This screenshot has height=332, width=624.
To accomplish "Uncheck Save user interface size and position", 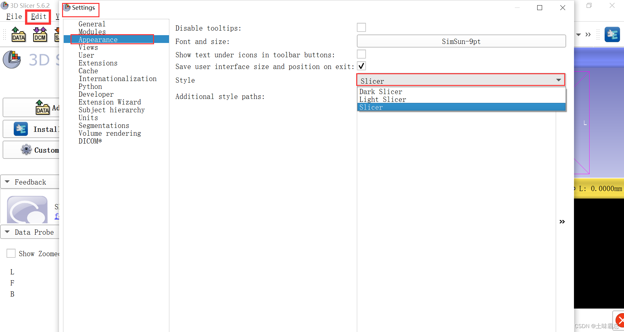I will point(361,66).
